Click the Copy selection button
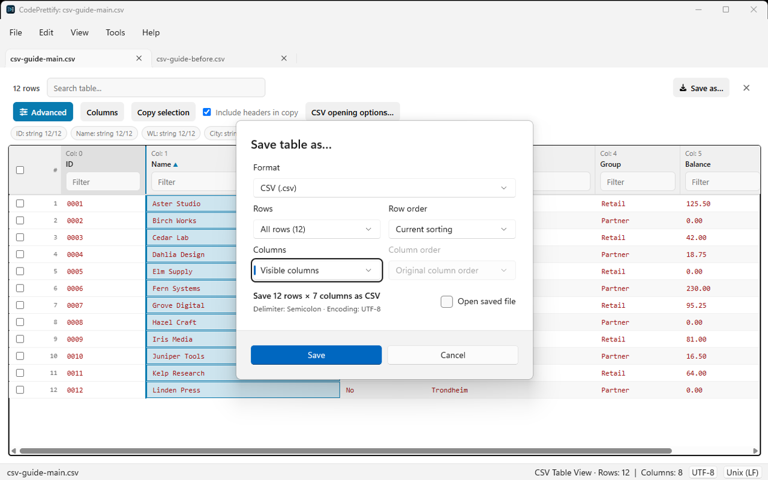 coord(163,112)
